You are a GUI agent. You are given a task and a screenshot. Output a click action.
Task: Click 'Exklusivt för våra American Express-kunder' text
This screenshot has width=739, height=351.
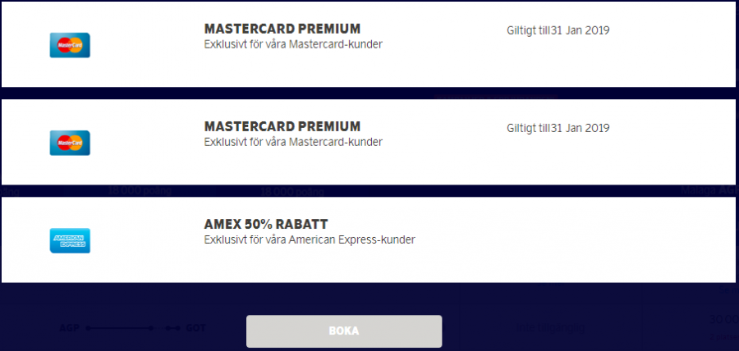pyautogui.click(x=309, y=240)
